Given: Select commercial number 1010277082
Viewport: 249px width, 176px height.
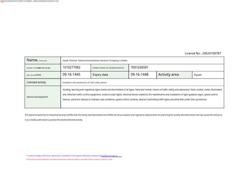Looking at the screenshot, I should click(x=71, y=67).
